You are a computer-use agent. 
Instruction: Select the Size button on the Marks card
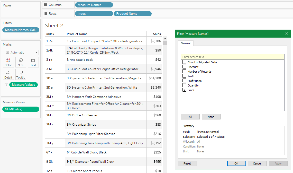(21, 62)
